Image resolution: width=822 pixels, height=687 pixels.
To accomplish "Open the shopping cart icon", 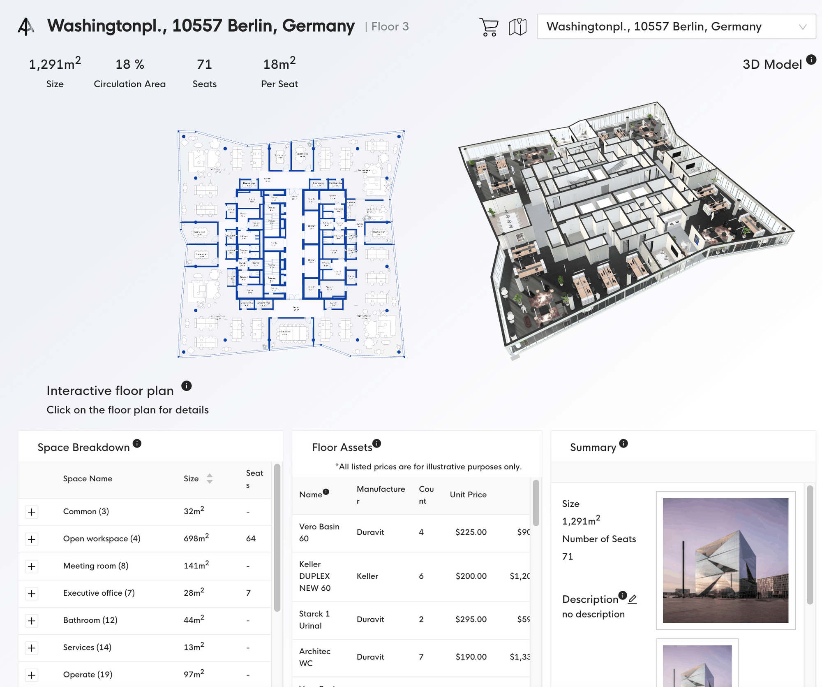I will (x=488, y=26).
